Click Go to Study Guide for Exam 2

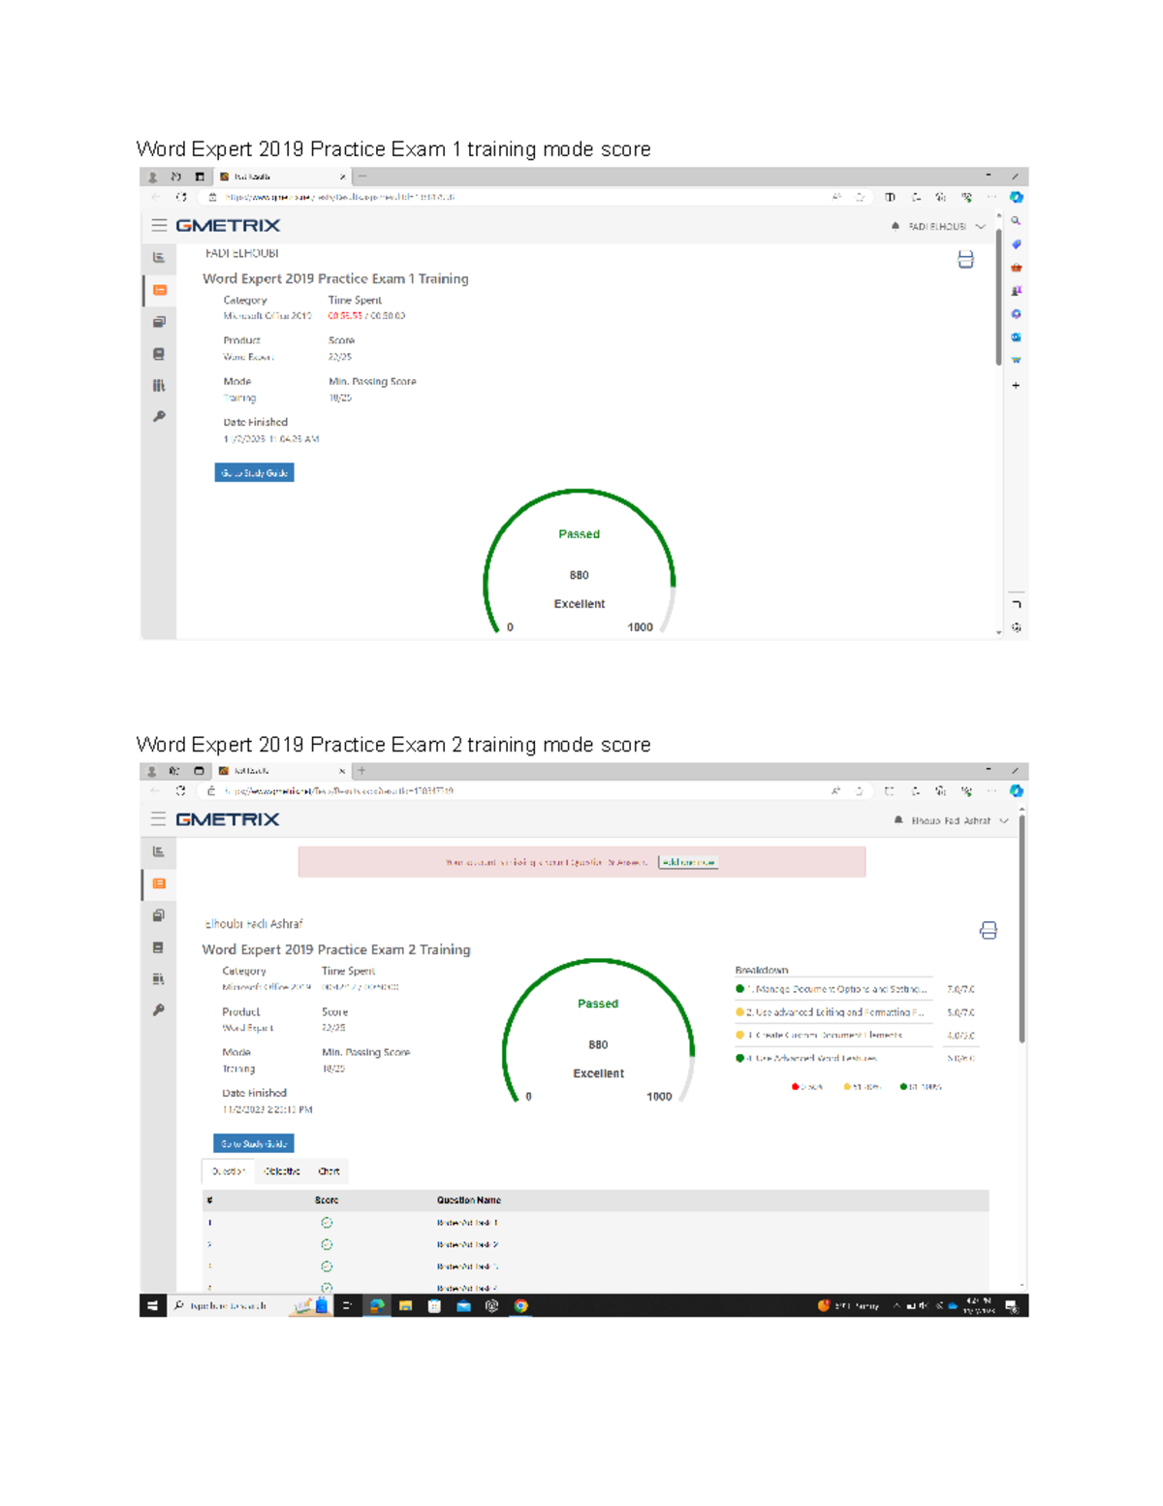(x=253, y=1144)
